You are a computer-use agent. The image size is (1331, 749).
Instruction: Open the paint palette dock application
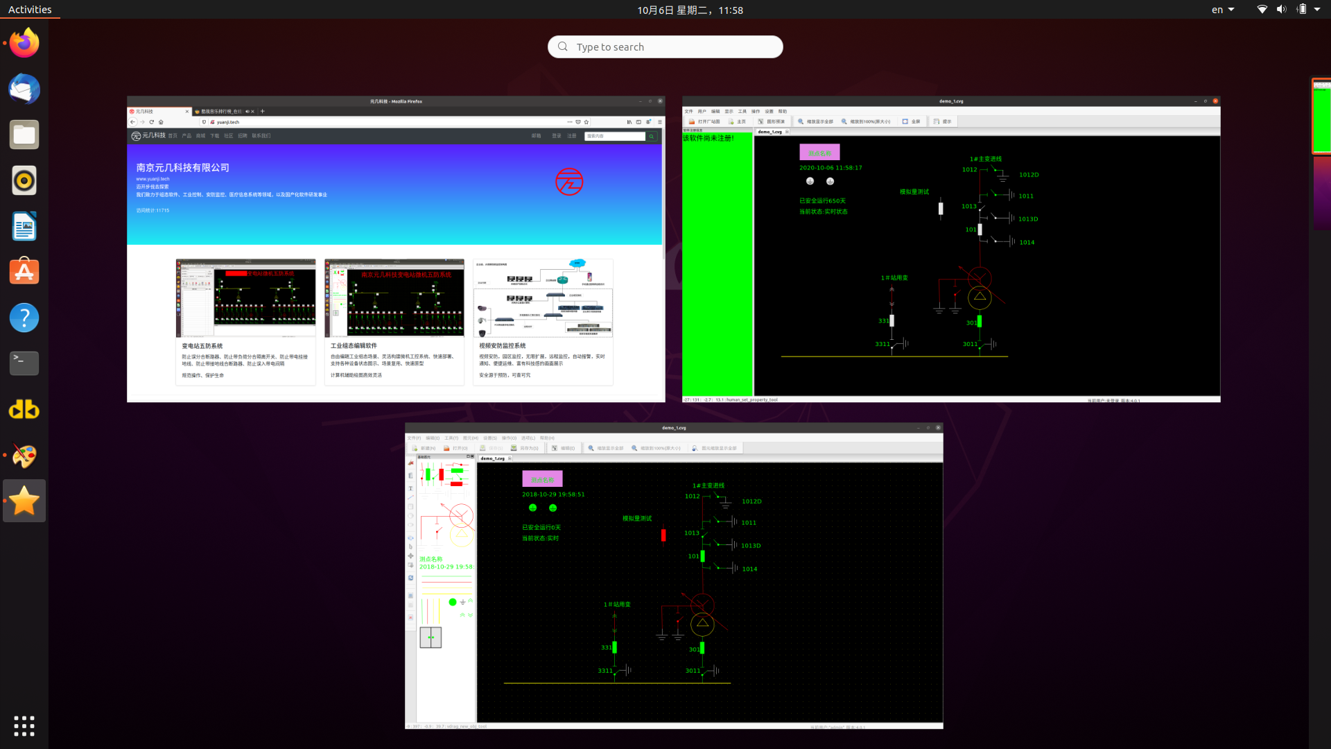coord(24,455)
